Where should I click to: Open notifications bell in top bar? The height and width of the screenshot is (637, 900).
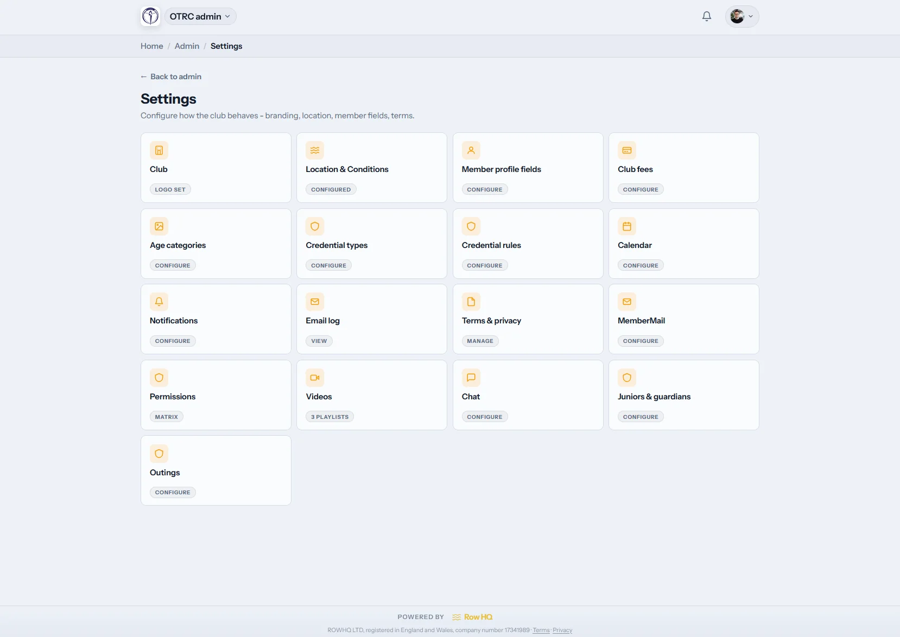[707, 16]
